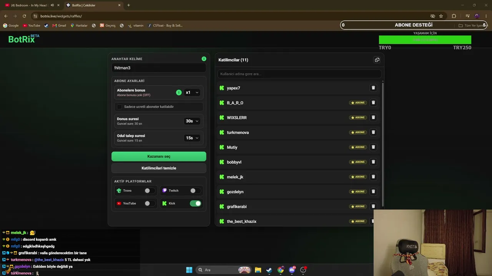Click the Kick icon beside yapex7

point(222,88)
